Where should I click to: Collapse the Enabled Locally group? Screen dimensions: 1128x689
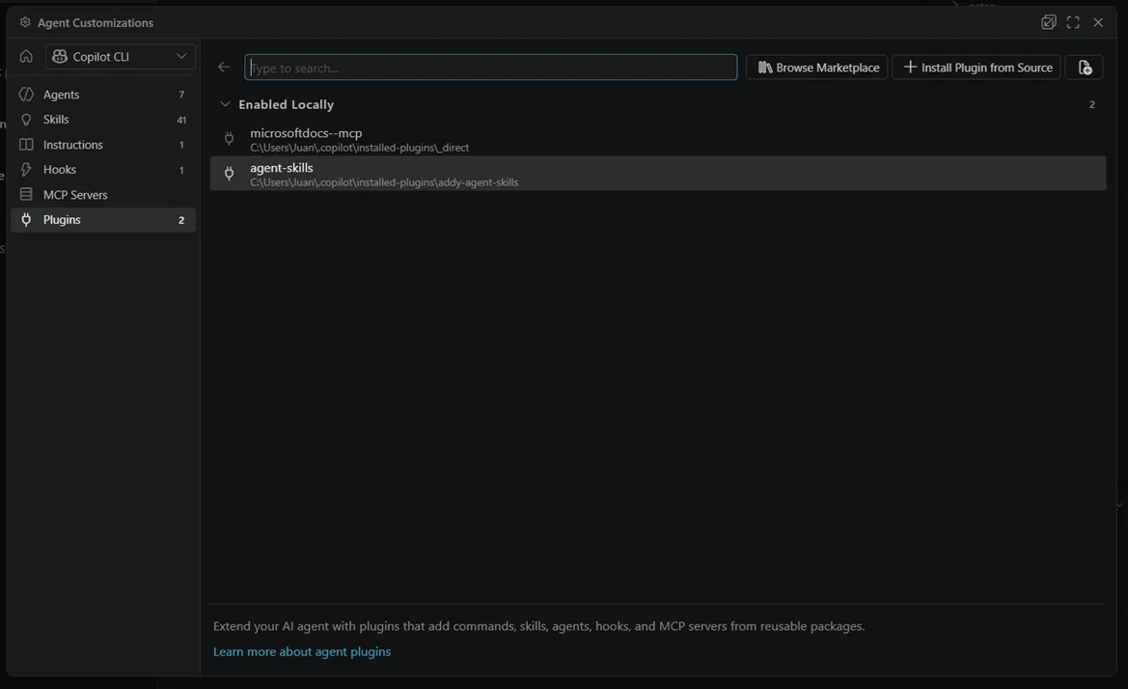pos(225,104)
